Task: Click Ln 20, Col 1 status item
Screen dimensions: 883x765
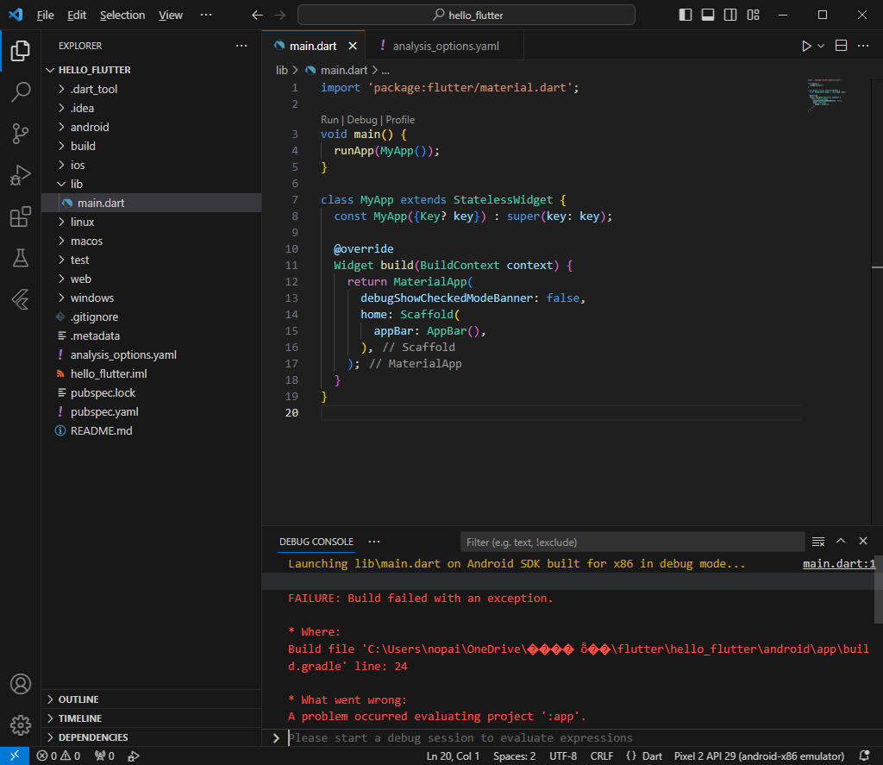Action: coord(453,756)
